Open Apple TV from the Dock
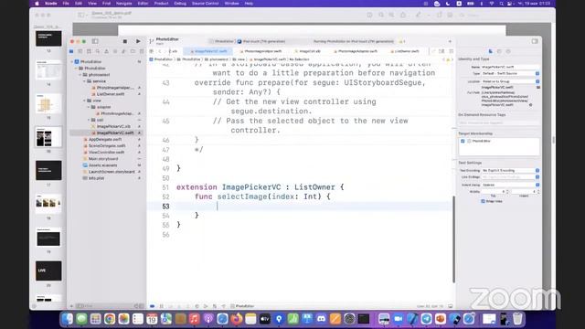 click(x=265, y=319)
